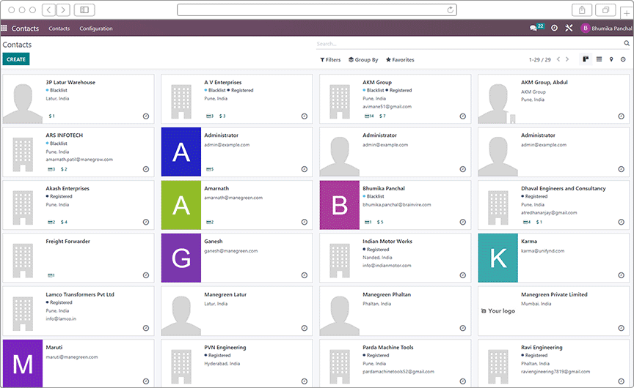Screen dimensions: 634x388
Task: Switch to list view
Action: [x=599, y=59]
